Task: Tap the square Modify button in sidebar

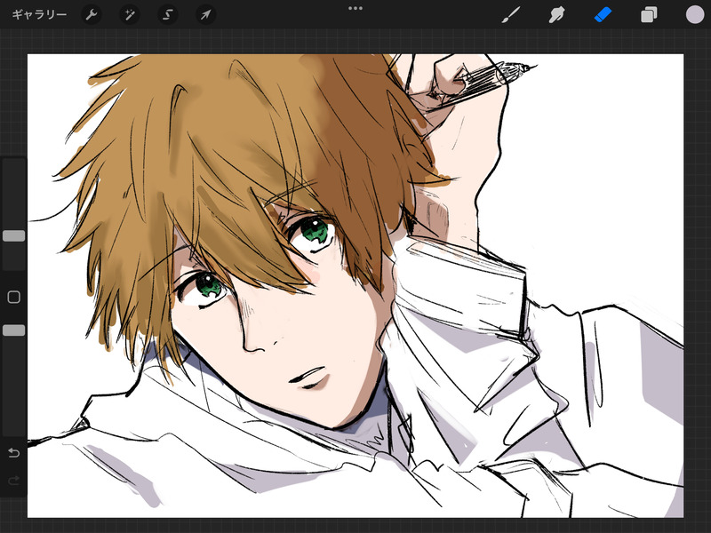Action: [14, 298]
